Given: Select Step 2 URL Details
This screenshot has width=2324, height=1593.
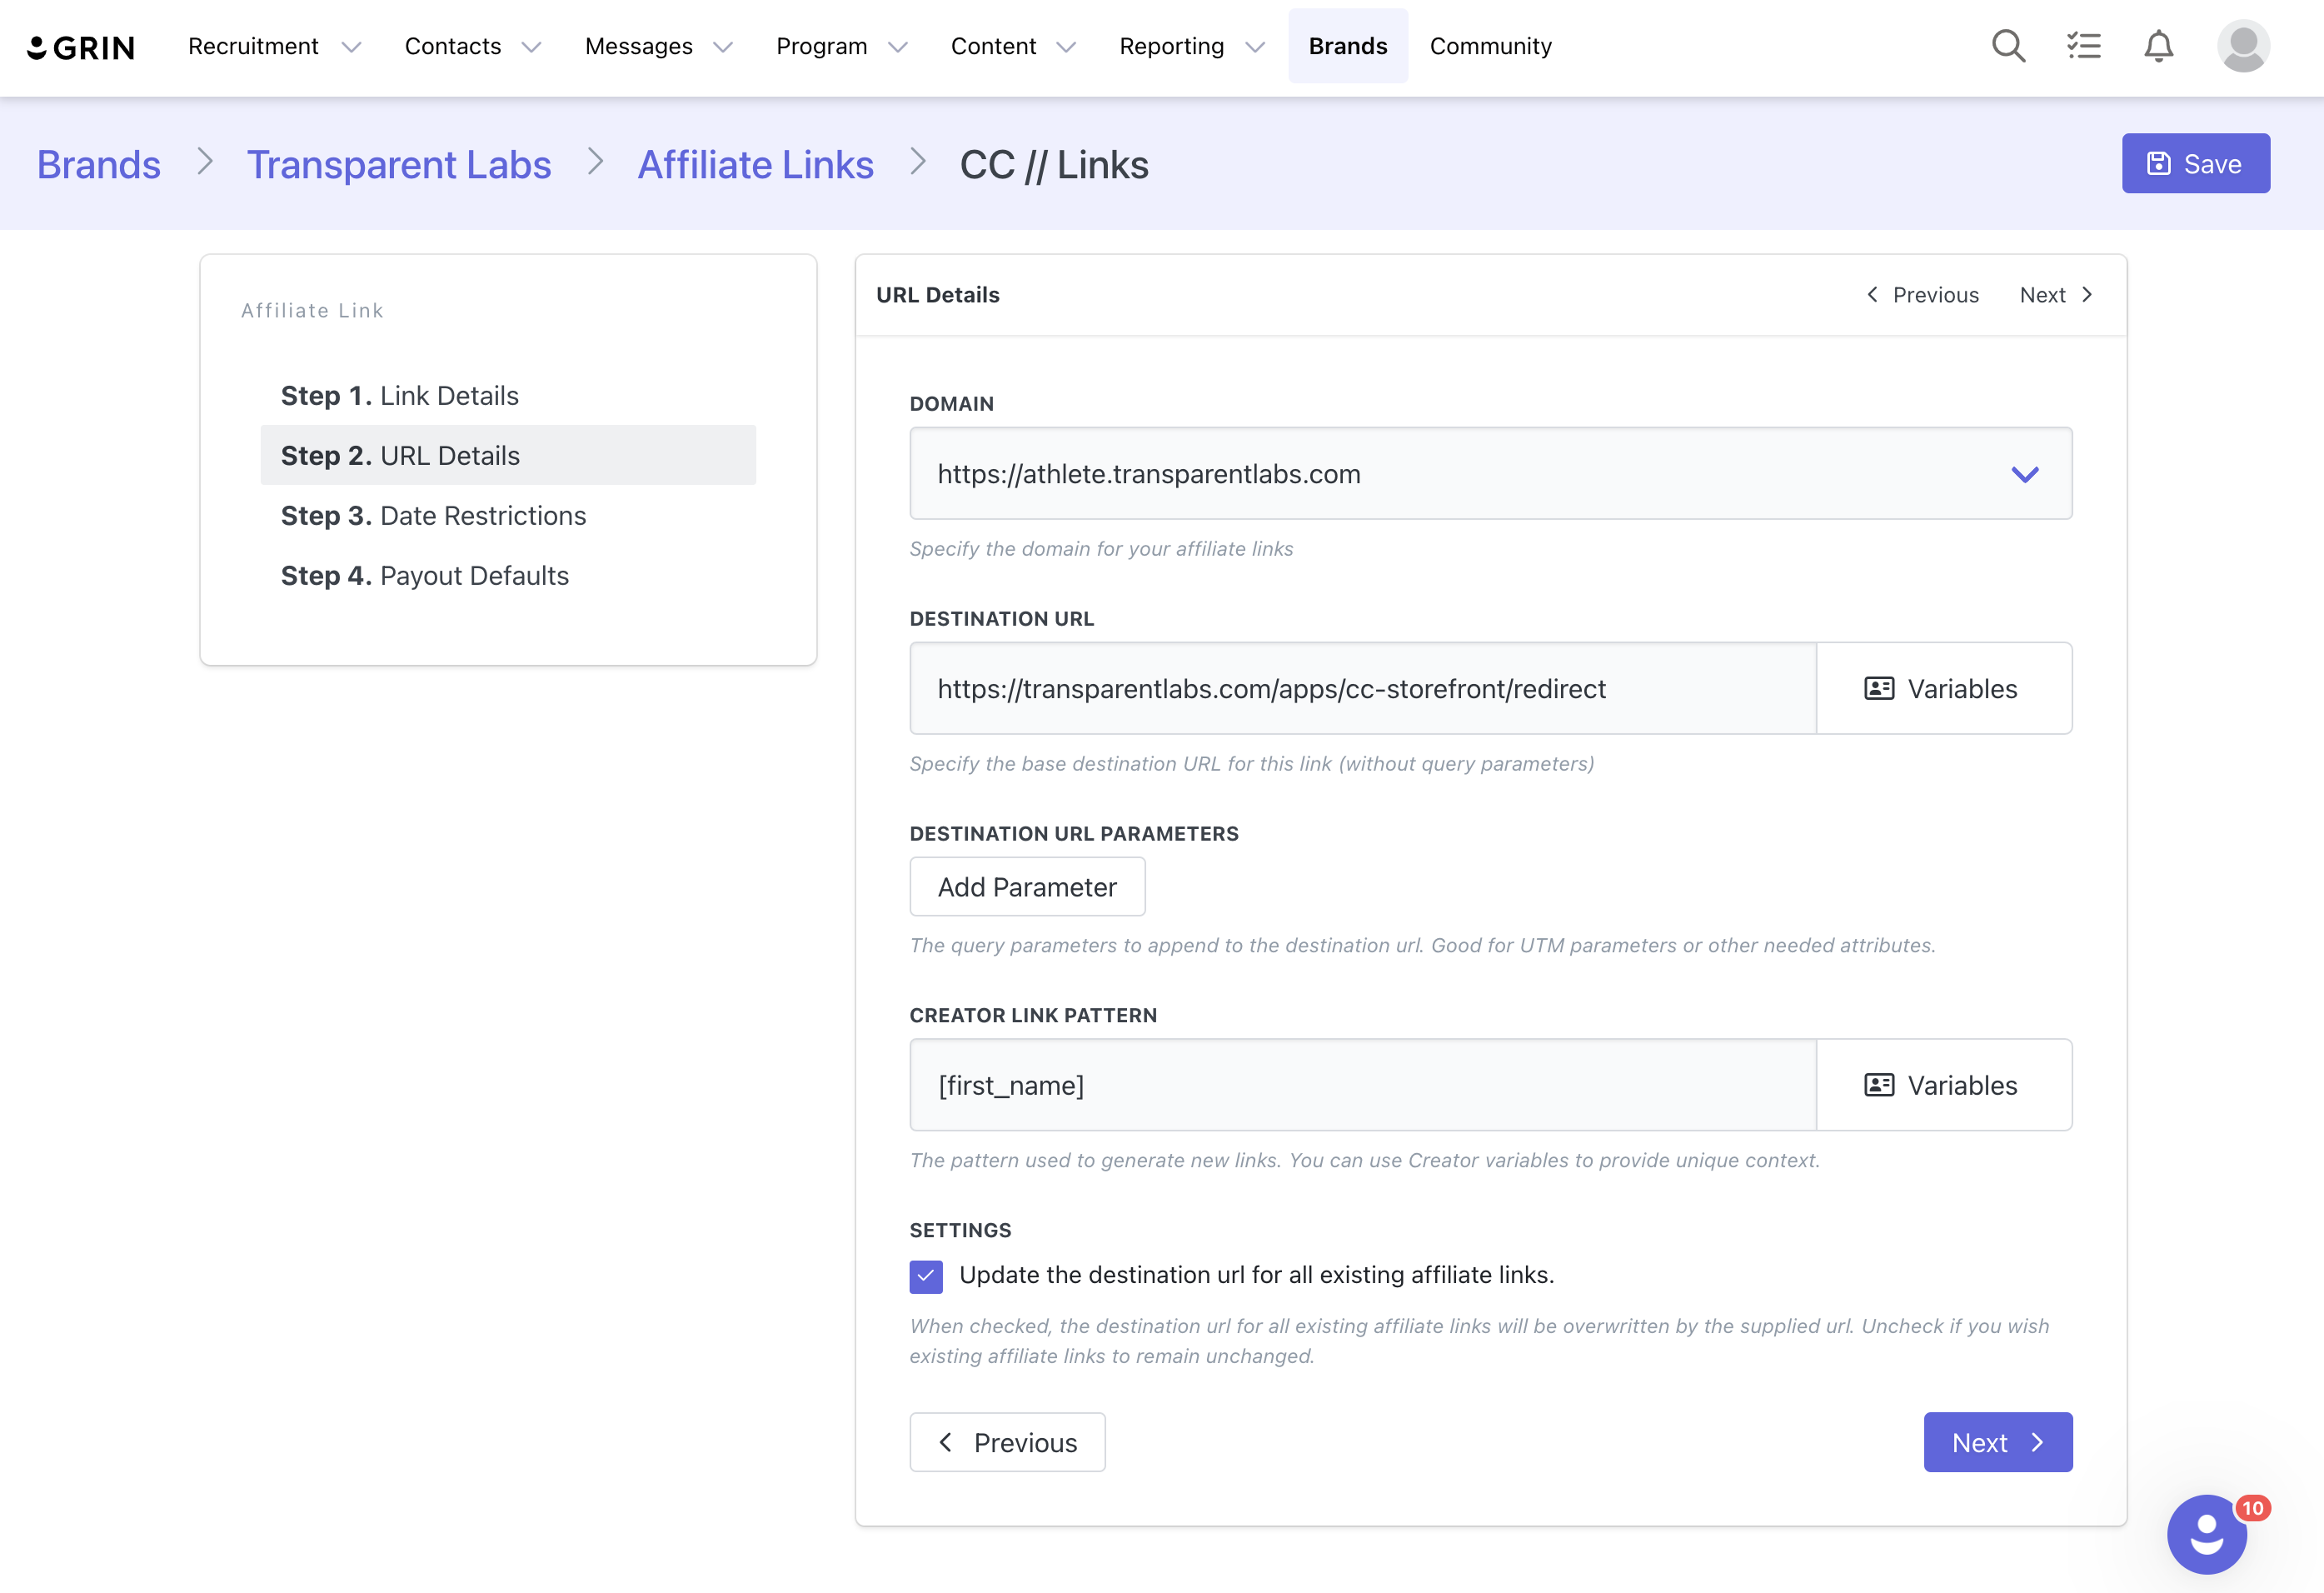Looking at the screenshot, I should tap(508, 455).
